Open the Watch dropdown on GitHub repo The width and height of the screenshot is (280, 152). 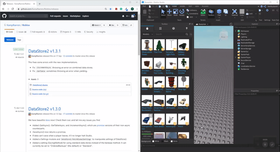click(96, 25)
